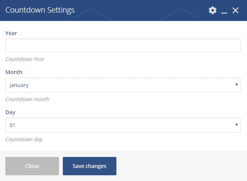Click the Day field label
Screen dimensions: 247x181
(x=10, y=112)
